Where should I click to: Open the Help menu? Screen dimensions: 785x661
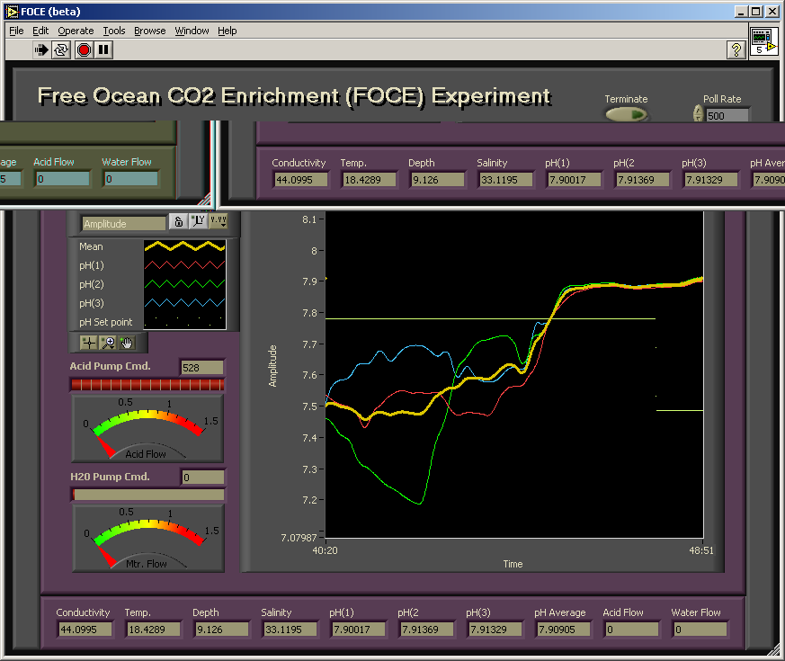coord(227,31)
